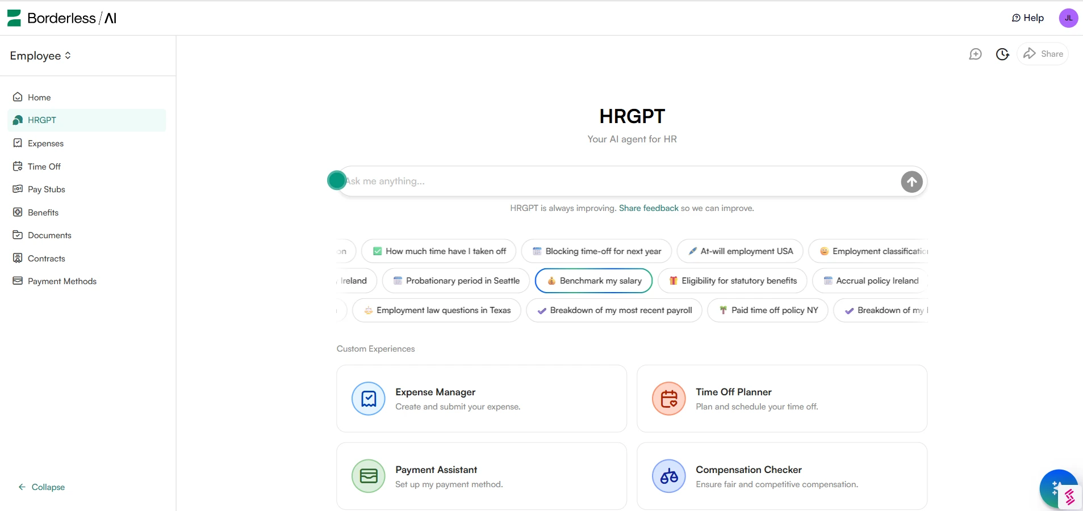Open the floating assistant bubble
1083x511 pixels.
click(1058, 488)
